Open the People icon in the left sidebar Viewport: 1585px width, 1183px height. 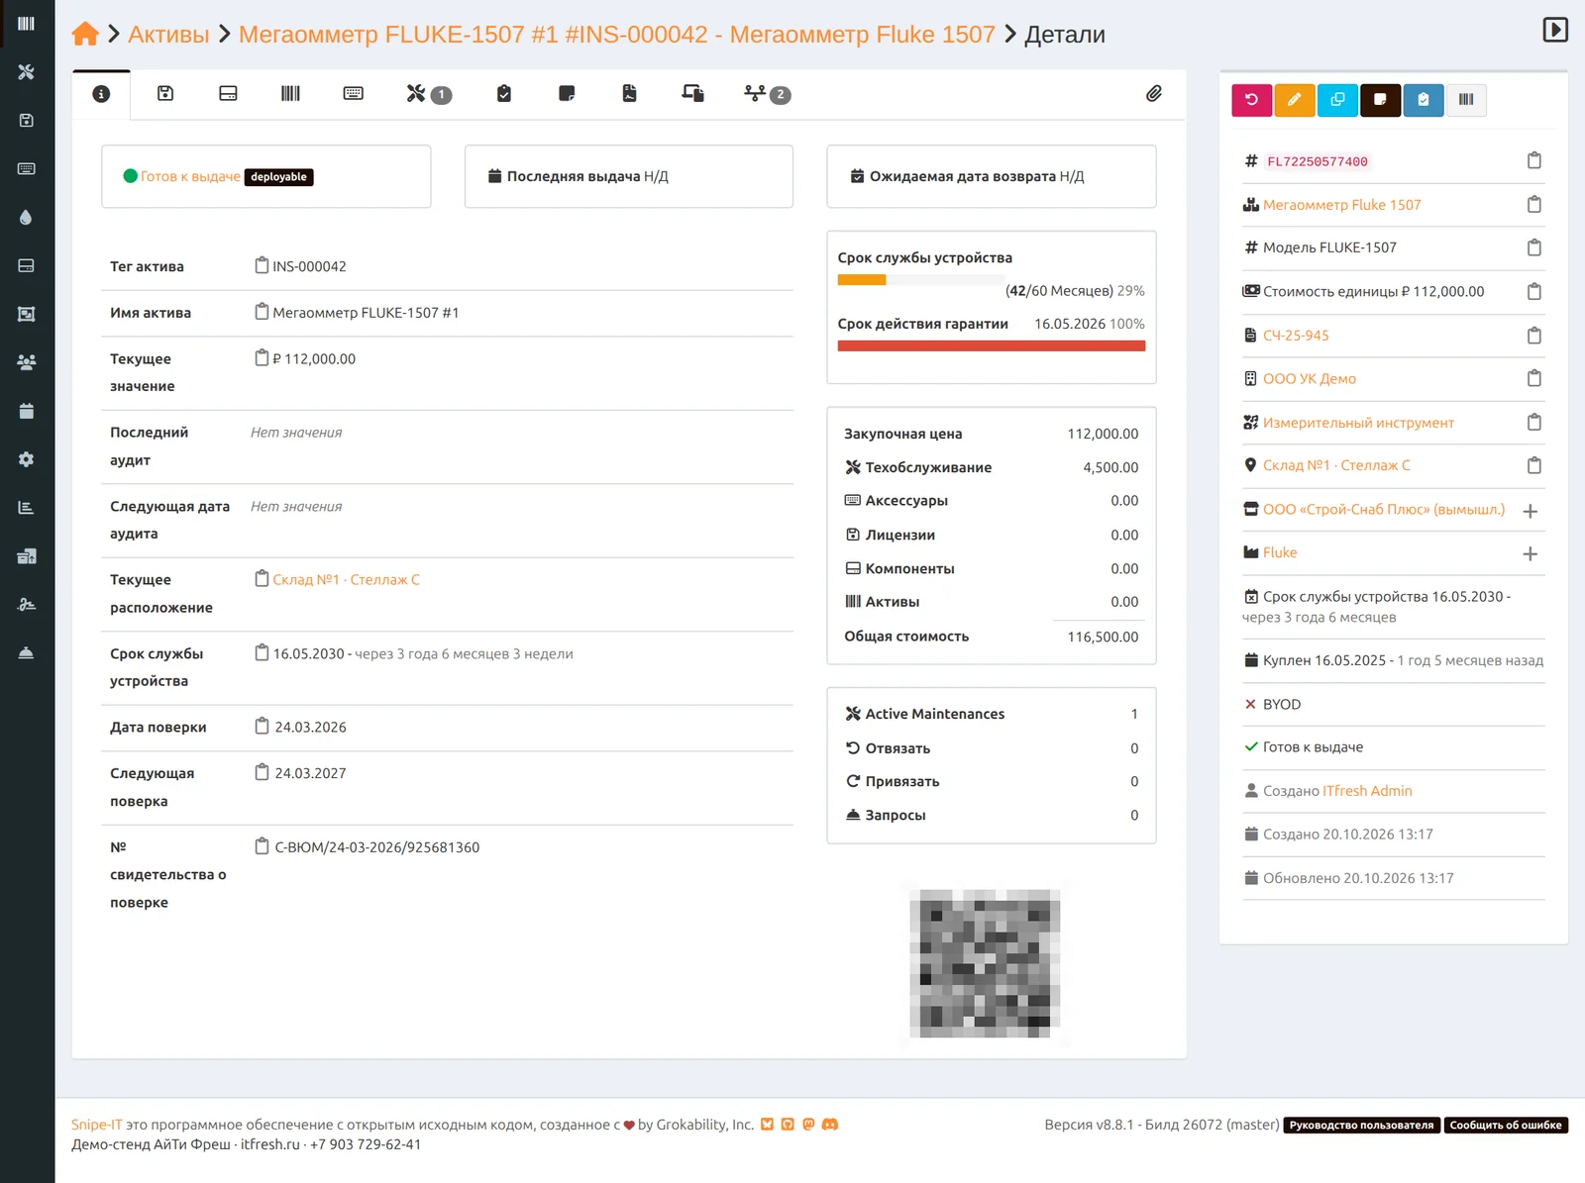(27, 362)
